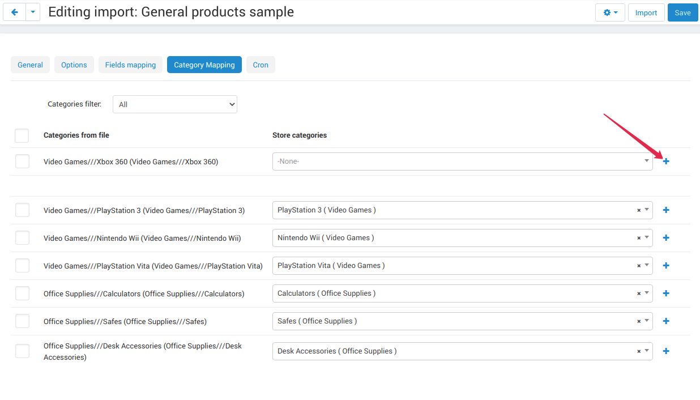Clear Calculators selection with x icon

(x=639, y=293)
